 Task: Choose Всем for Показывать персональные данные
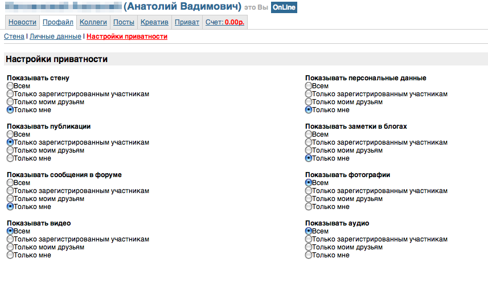[x=309, y=86]
